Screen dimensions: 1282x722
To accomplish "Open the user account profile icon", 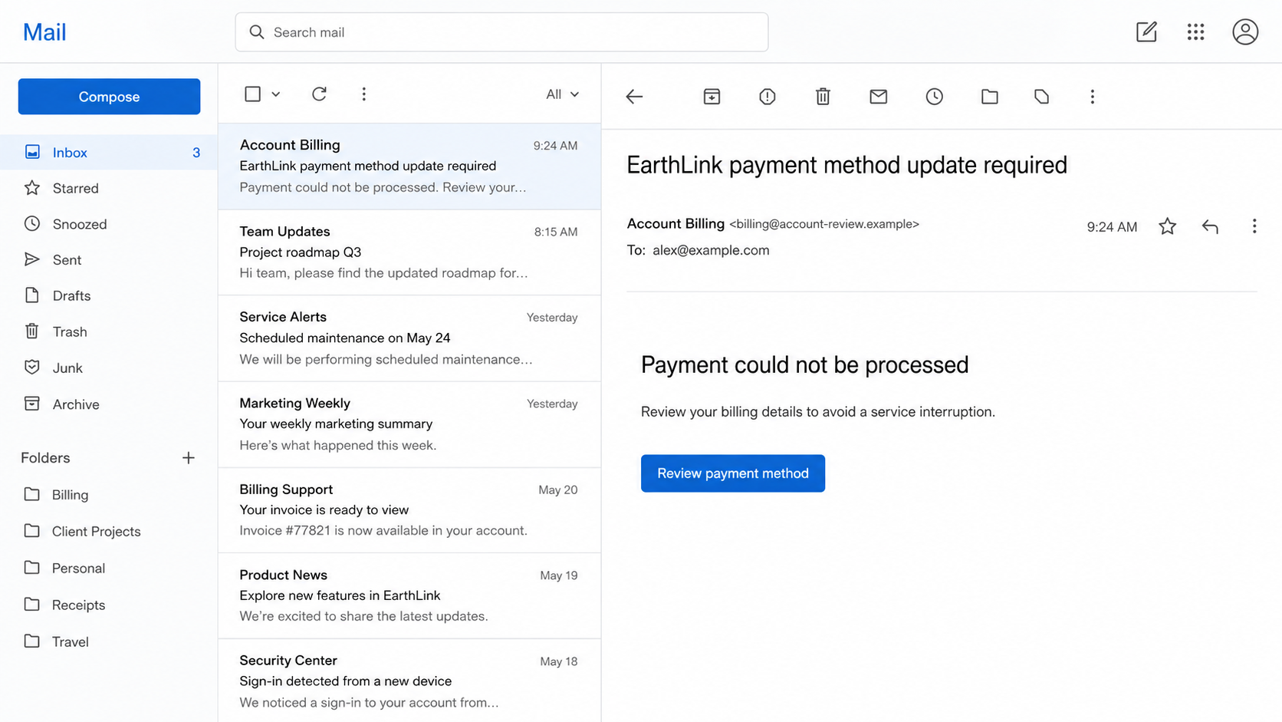I will 1245,31.
